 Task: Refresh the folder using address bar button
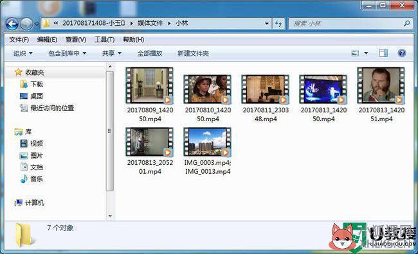pyautogui.click(x=279, y=24)
